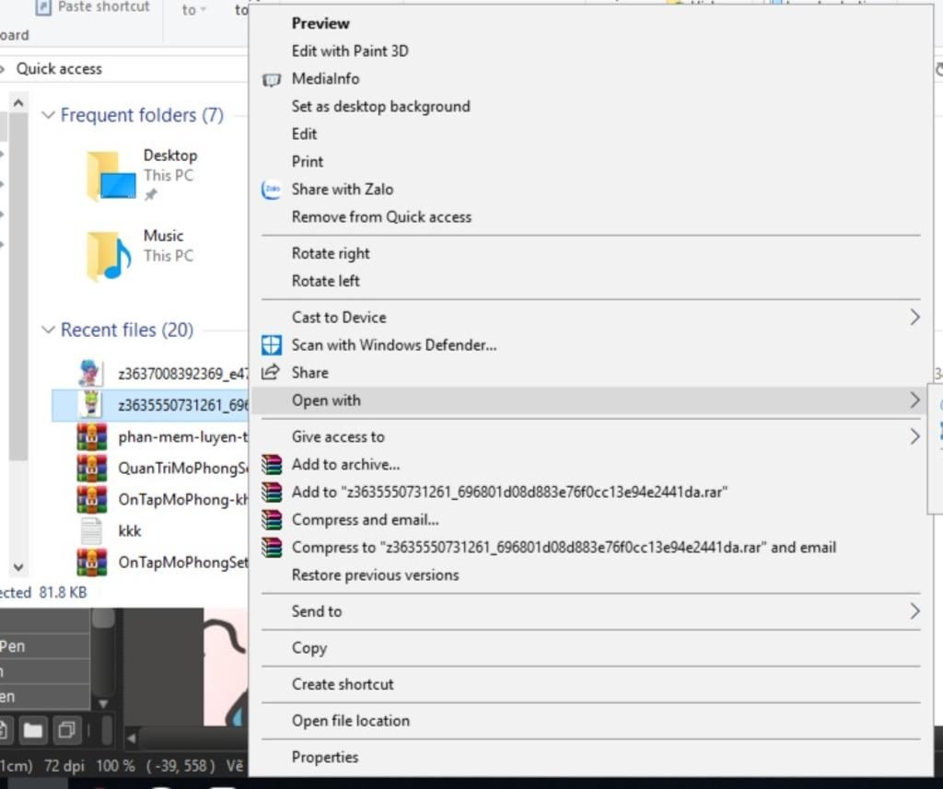Expand the Open with submenu arrow

pos(914,400)
